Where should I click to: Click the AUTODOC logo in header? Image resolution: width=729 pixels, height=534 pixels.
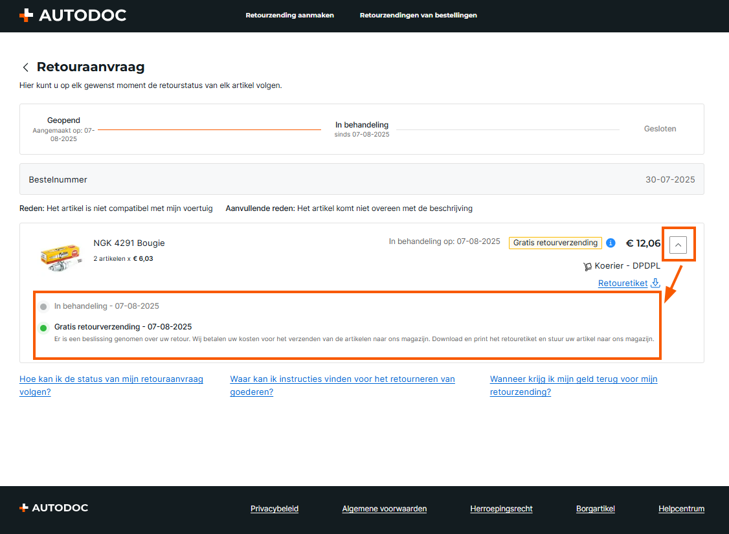73,16
